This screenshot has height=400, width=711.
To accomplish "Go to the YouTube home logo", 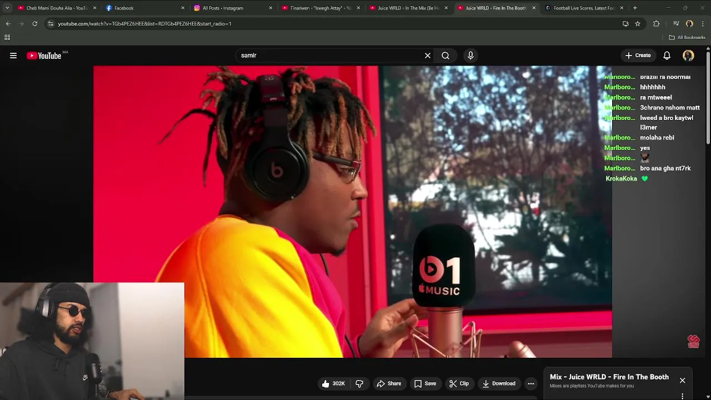I will (44, 56).
